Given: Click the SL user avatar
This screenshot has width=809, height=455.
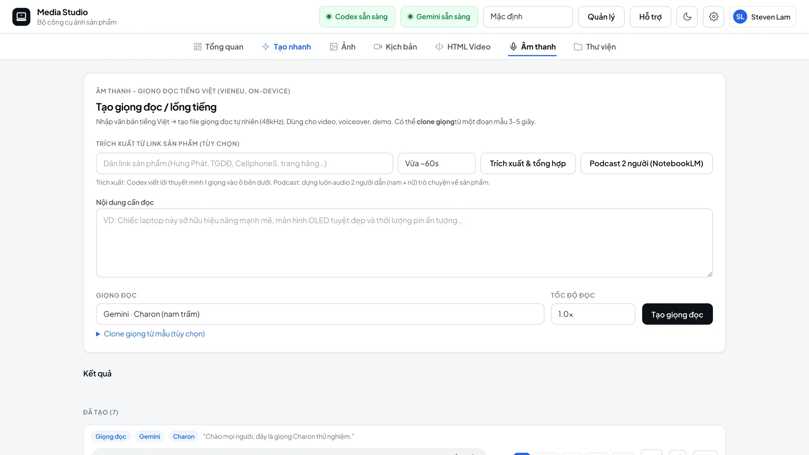Looking at the screenshot, I should click(740, 17).
